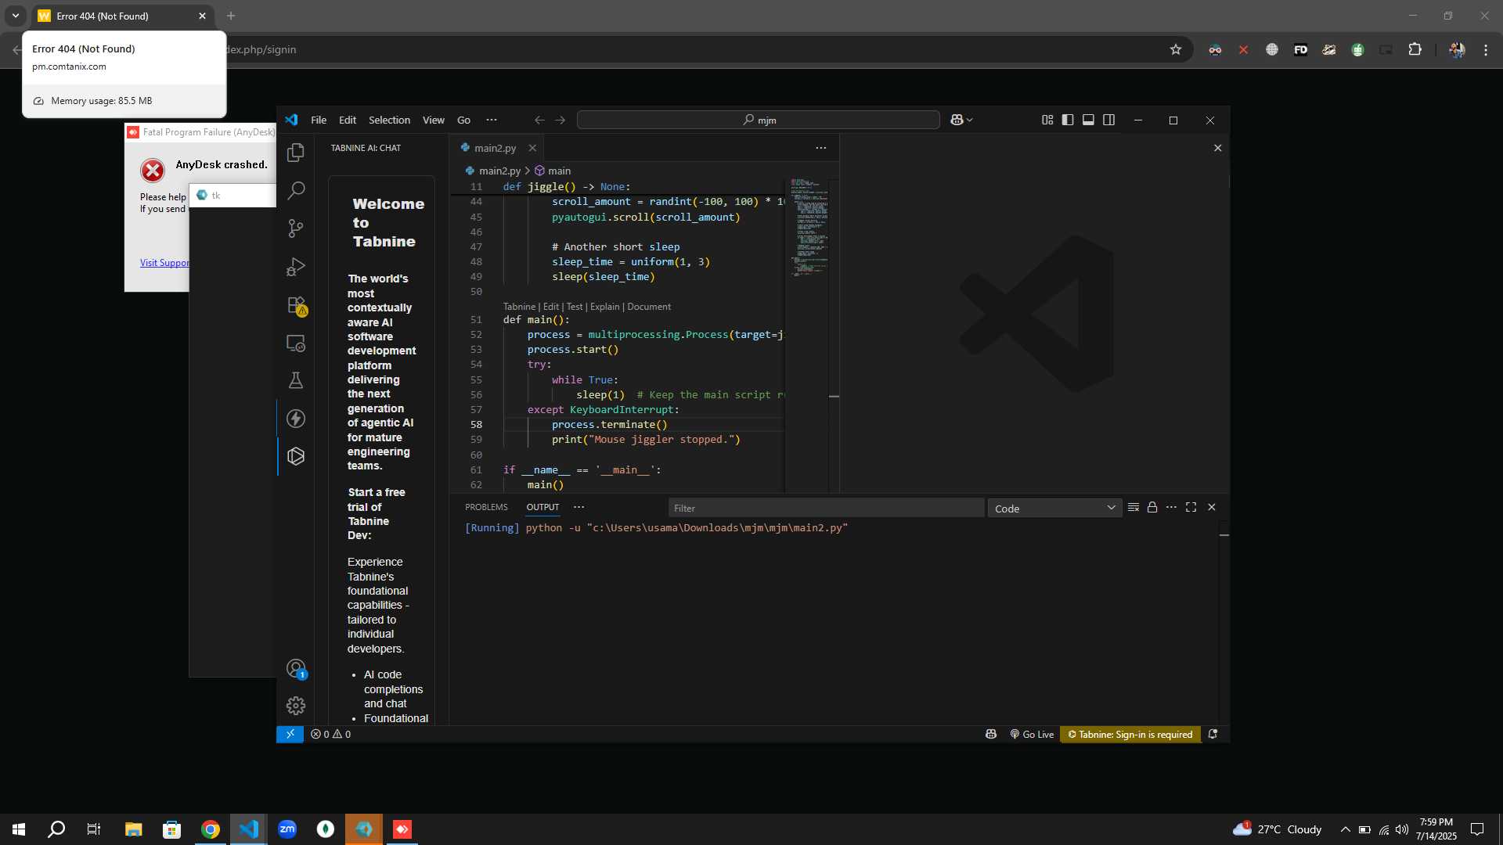Open the File menu
Image resolution: width=1503 pixels, height=845 pixels.
[319, 120]
